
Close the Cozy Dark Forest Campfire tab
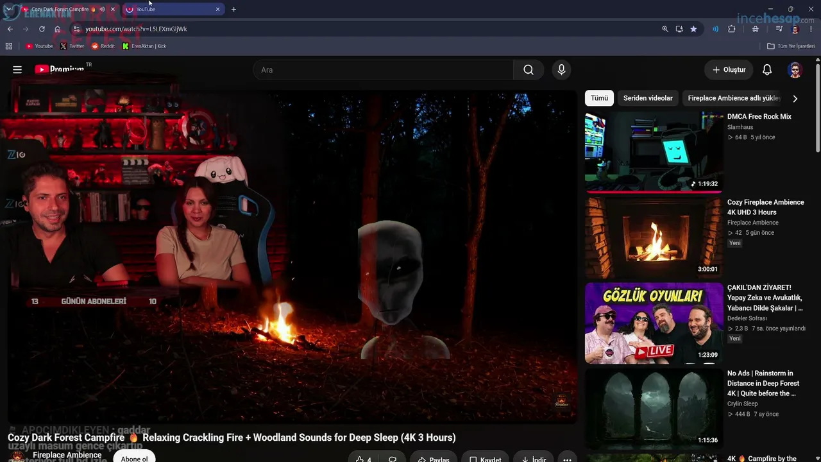113,10
